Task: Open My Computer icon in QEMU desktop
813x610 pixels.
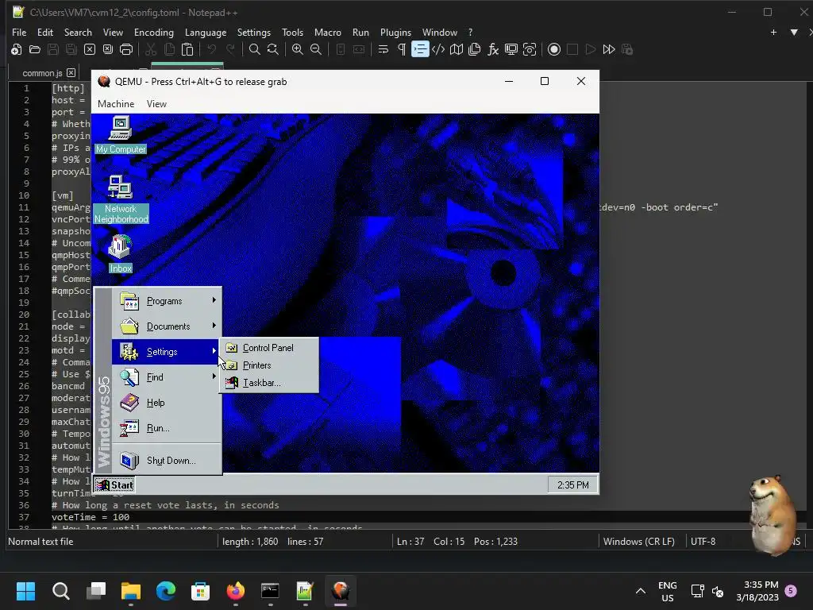Action: (x=121, y=135)
